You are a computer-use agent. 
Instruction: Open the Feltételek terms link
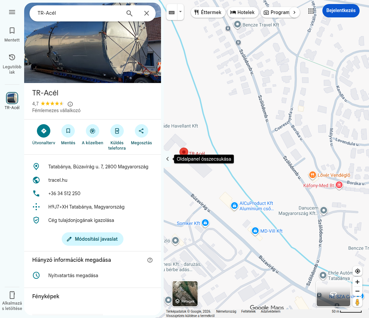[x=248, y=311]
